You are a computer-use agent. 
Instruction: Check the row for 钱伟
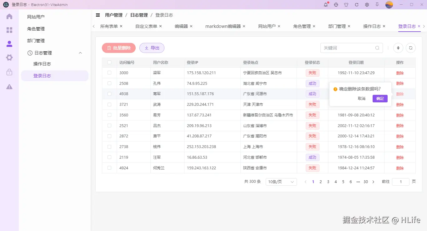pos(109,146)
